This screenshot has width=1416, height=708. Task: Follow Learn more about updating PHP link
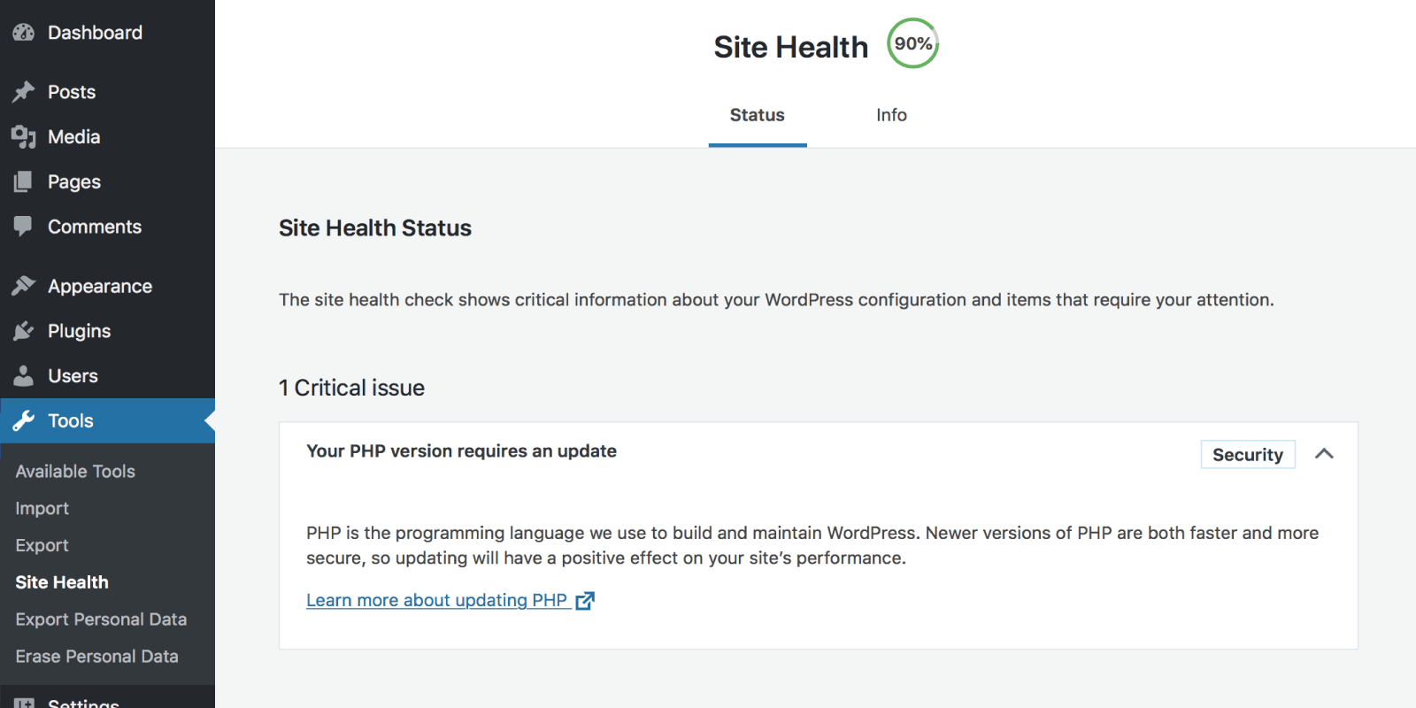(436, 600)
